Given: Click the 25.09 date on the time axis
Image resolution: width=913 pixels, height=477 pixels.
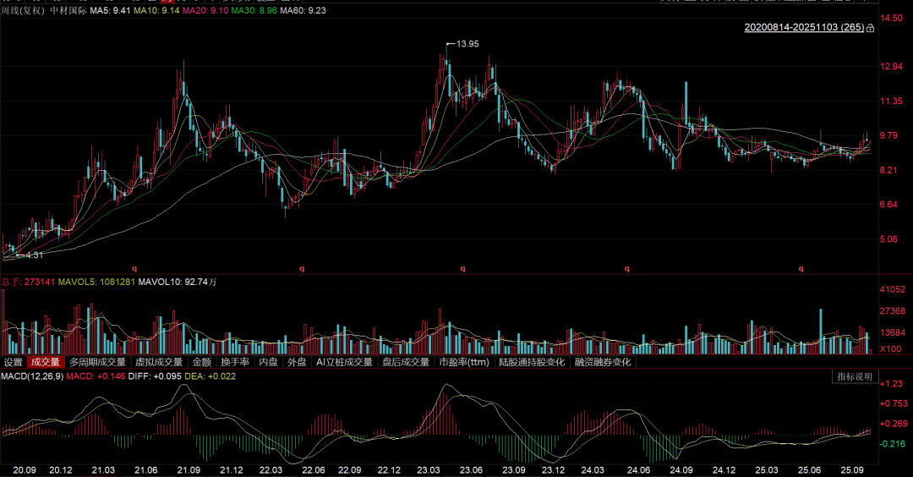Looking at the screenshot, I should [x=851, y=470].
